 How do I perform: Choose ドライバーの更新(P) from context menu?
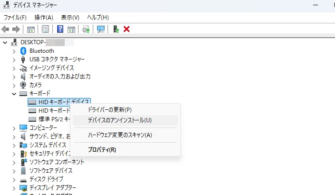point(125,110)
